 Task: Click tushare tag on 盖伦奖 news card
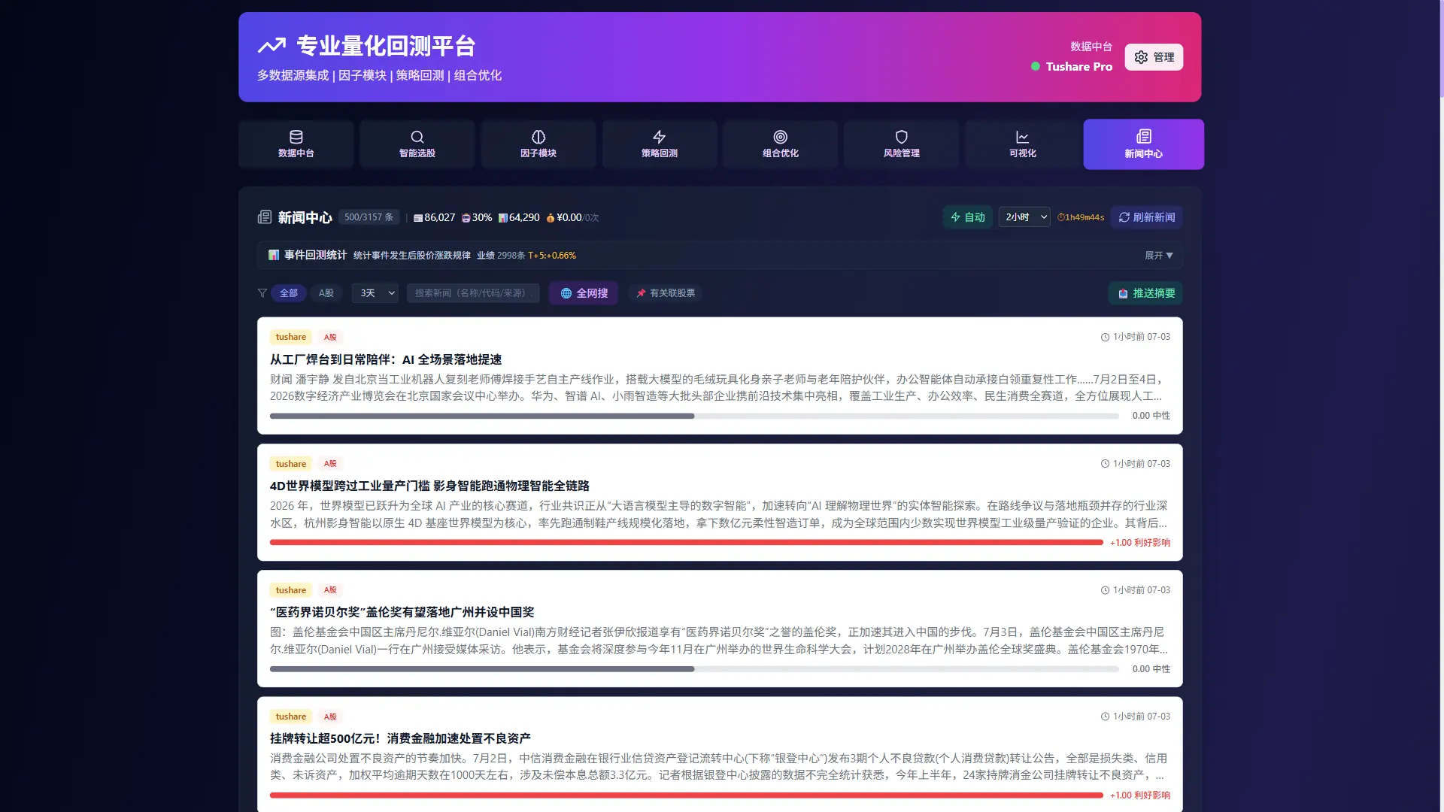(290, 590)
